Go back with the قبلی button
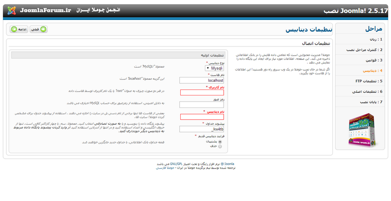This screenshot has height=201, width=391. (38, 29)
